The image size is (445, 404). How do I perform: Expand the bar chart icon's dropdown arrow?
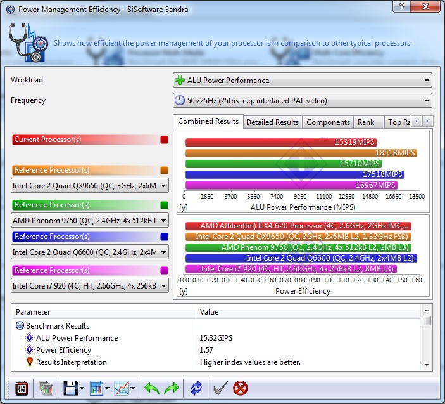(x=107, y=388)
